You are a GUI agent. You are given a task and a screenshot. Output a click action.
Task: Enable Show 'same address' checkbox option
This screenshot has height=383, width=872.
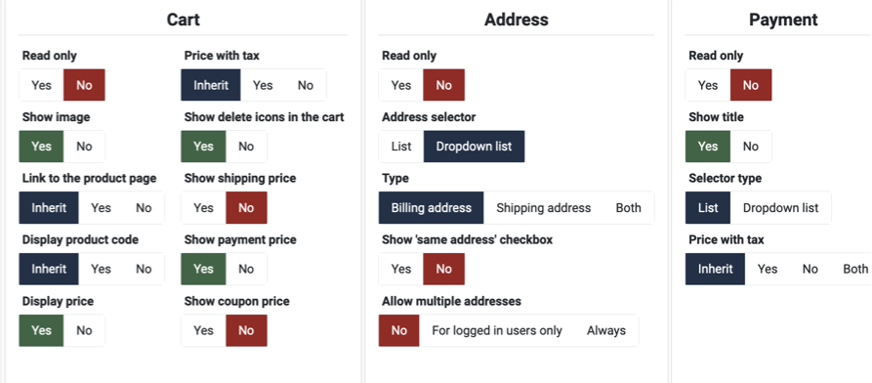[x=401, y=269]
